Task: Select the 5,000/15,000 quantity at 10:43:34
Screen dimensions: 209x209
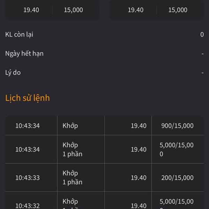Action: point(177,149)
